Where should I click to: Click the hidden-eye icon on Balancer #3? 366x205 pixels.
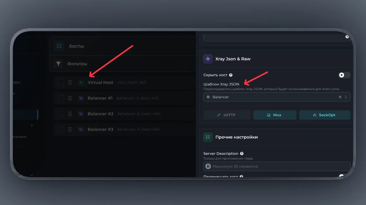click(x=81, y=130)
